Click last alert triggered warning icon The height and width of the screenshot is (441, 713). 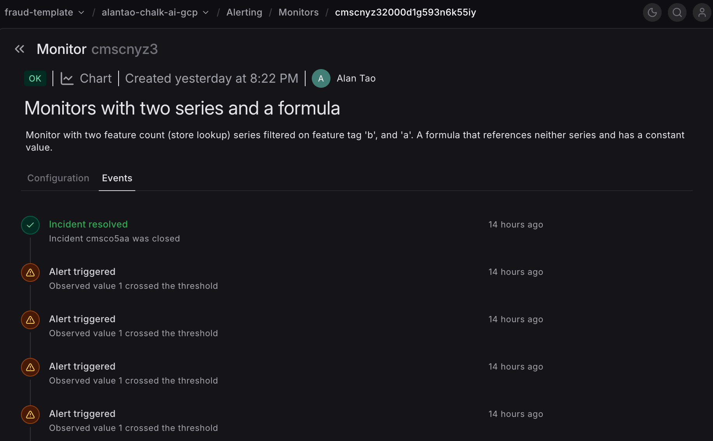point(30,415)
